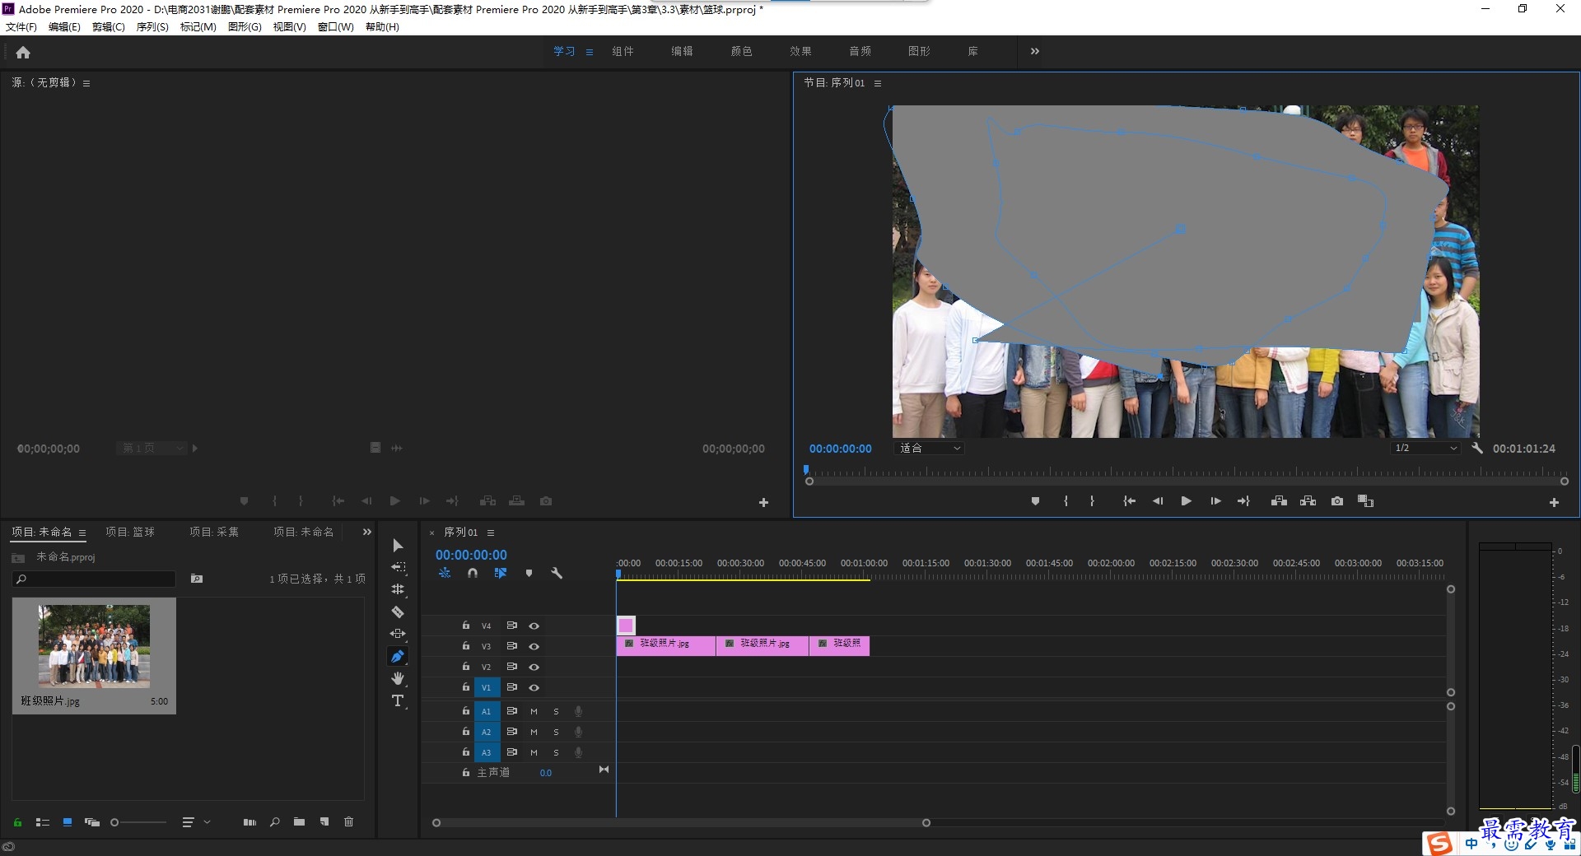The height and width of the screenshot is (856, 1581).
Task: Go to Out point in program monitor
Action: [x=1243, y=500]
